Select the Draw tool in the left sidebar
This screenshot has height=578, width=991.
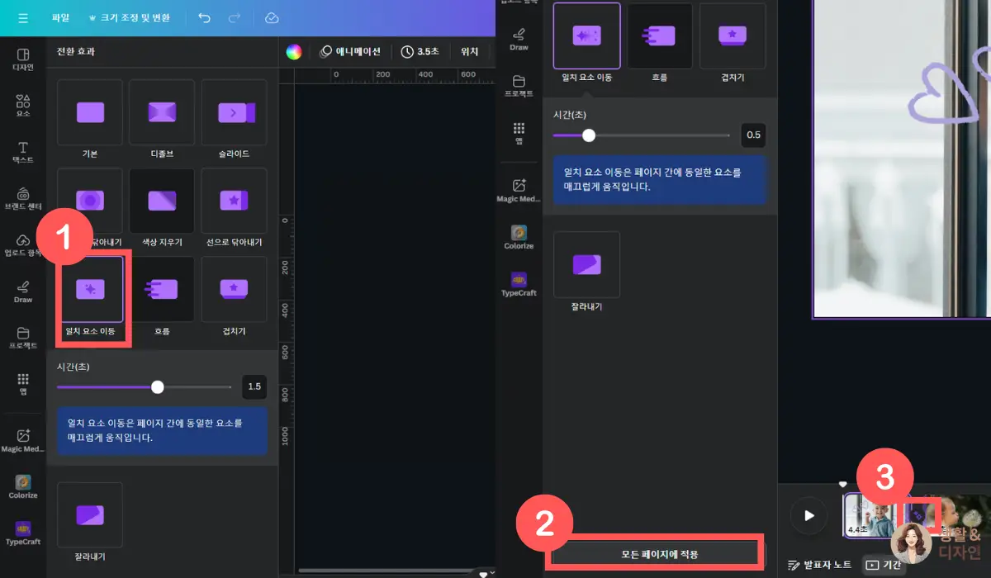click(22, 293)
